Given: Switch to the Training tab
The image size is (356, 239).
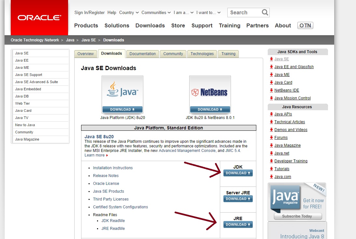Looking at the screenshot, I should coord(228,54).
